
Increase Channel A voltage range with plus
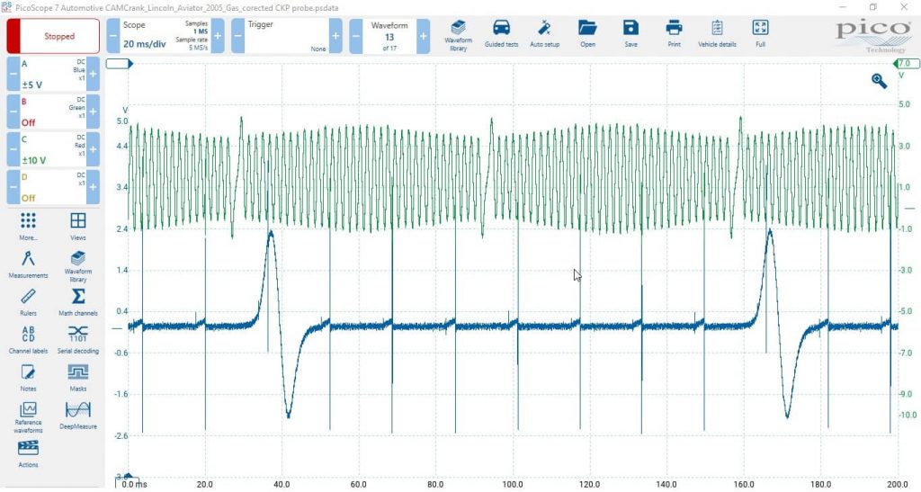[93, 74]
